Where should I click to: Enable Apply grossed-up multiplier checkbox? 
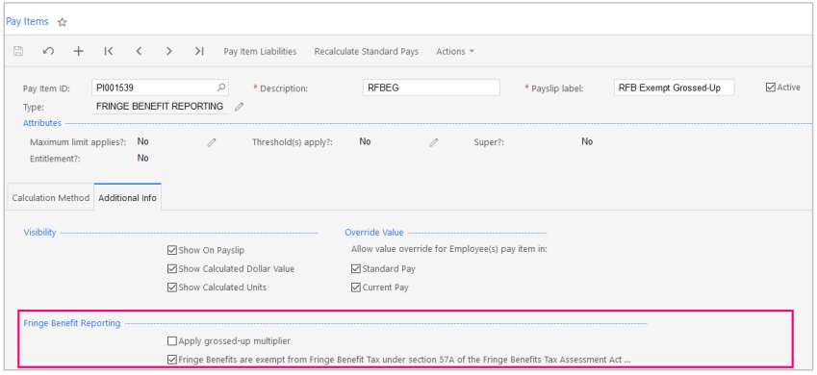172,341
